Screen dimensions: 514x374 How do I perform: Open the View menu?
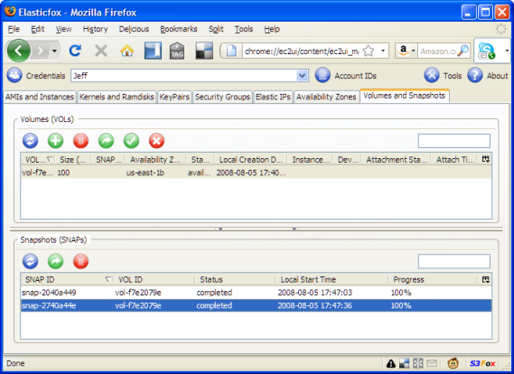click(x=63, y=29)
